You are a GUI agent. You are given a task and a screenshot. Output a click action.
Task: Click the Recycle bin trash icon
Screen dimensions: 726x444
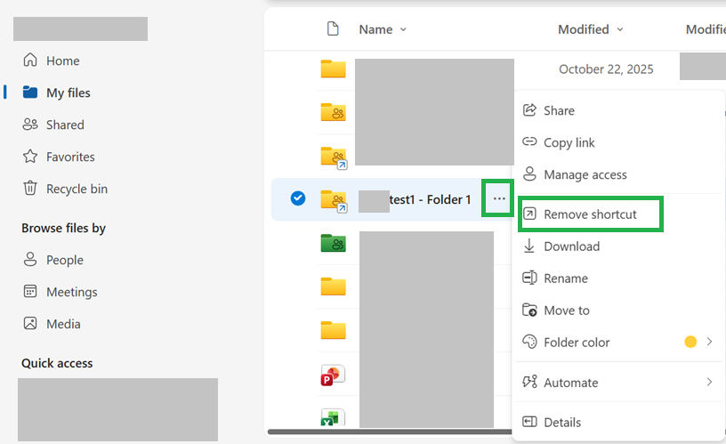pyautogui.click(x=30, y=188)
